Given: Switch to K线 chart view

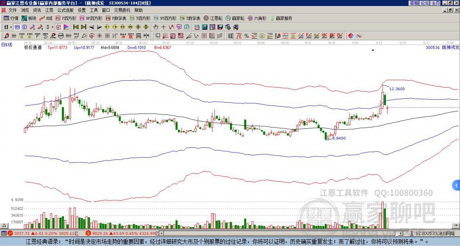Looking at the screenshot, I should tap(46, 18).
